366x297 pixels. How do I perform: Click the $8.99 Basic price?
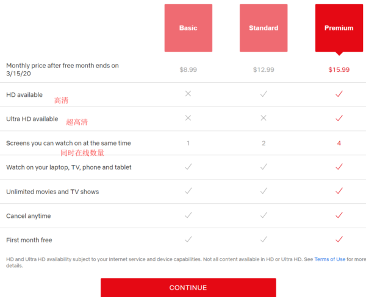click(x=188, y=69)
